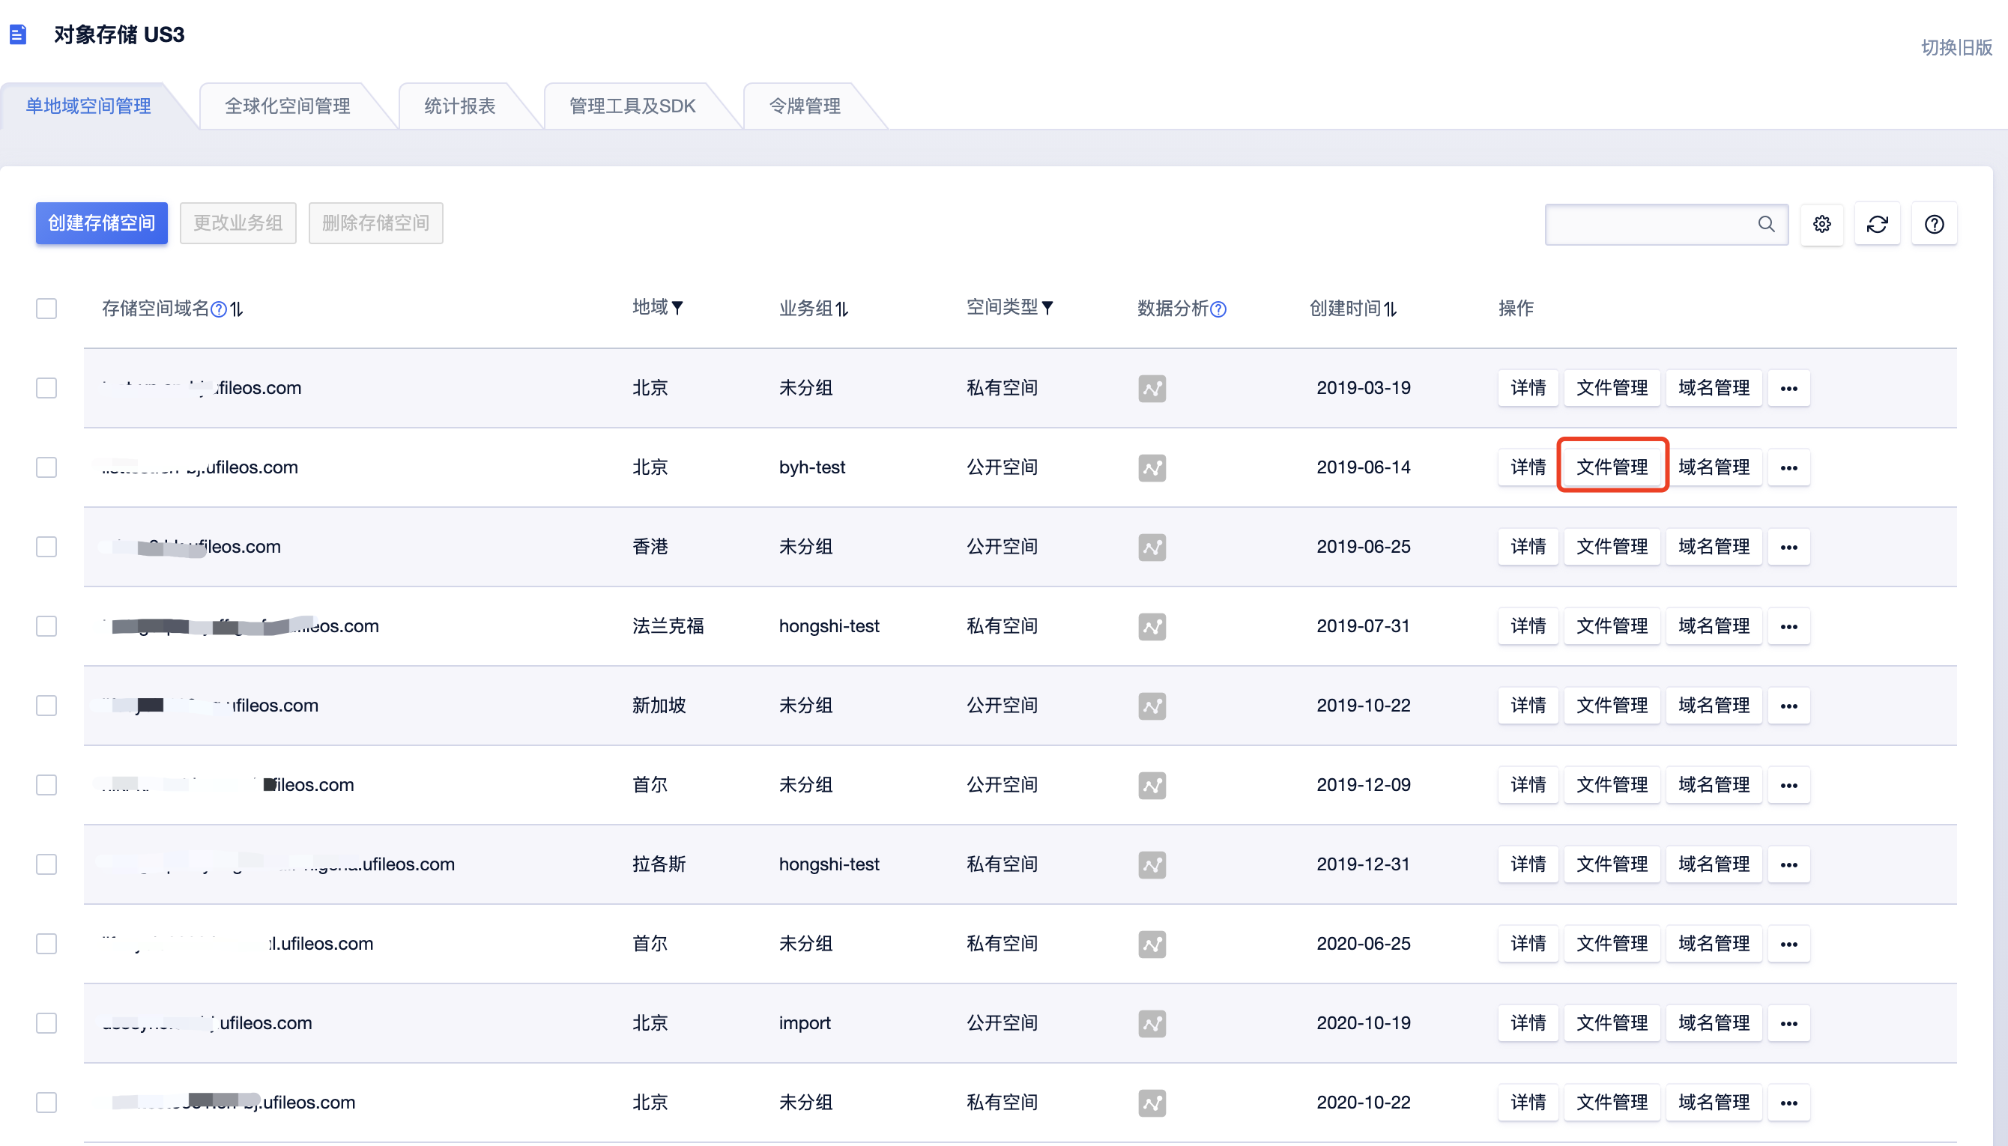Click 切换旧版 link

tap(1956, 47)
